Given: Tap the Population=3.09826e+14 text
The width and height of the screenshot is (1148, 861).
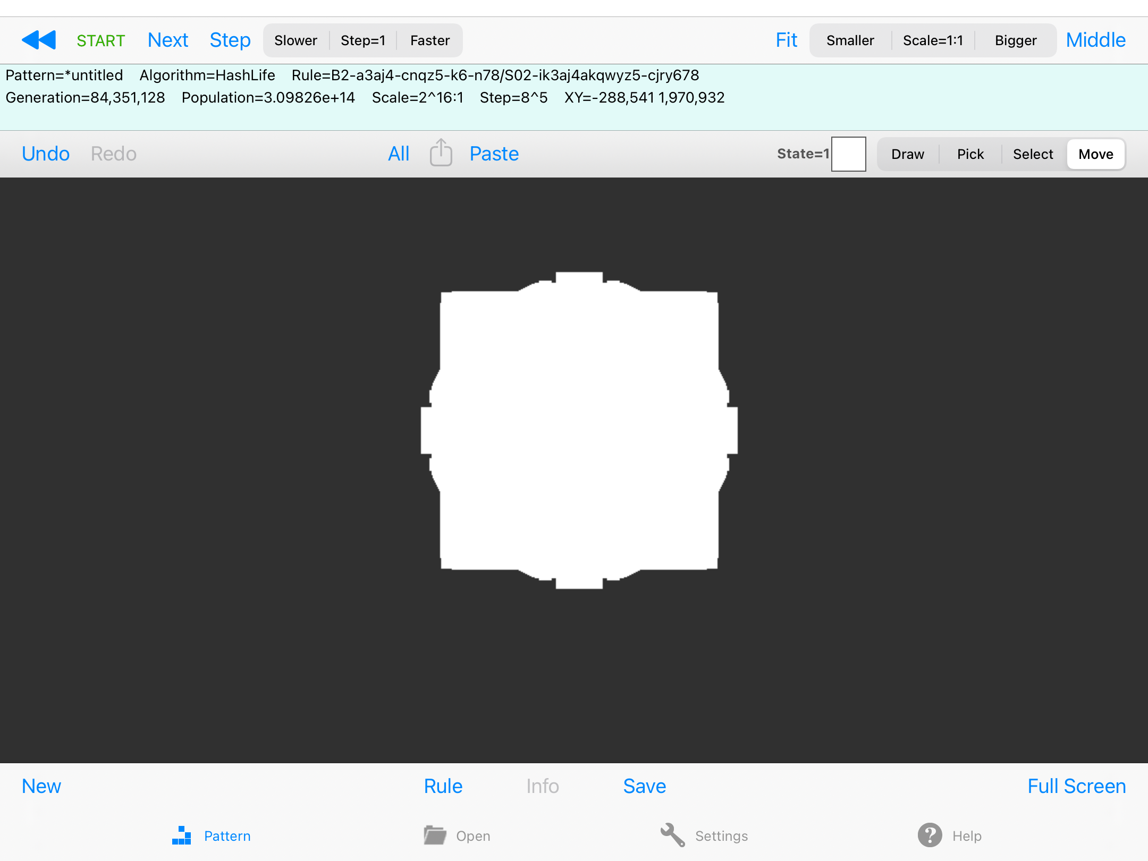Looking at the screenshot, I should 268,97.
